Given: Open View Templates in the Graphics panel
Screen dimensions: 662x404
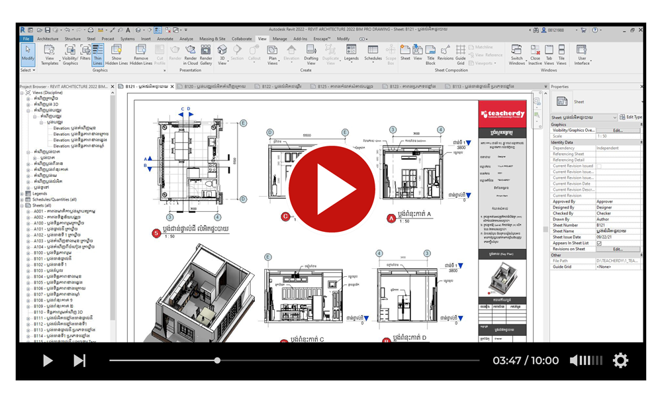Looking at the screenshot, I should 50,55.
